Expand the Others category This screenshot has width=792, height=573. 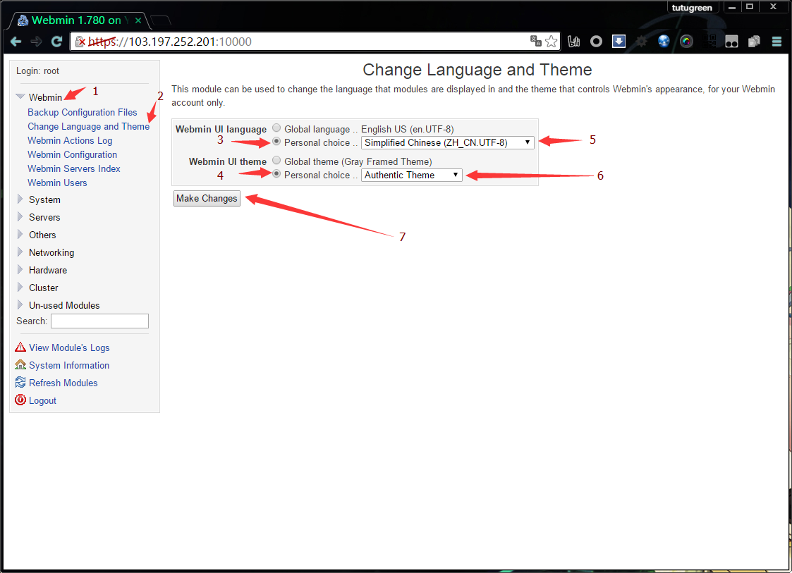(x=20, y=234)
